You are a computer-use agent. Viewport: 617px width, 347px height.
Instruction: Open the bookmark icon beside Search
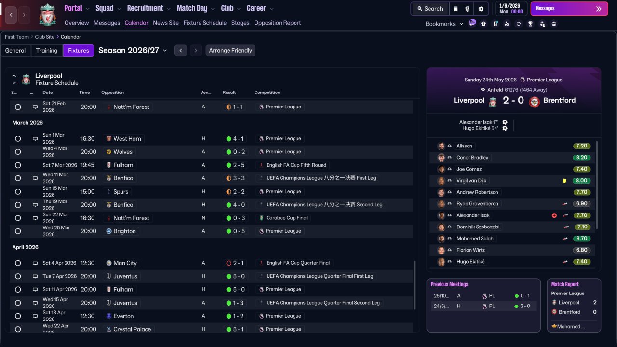456,9
